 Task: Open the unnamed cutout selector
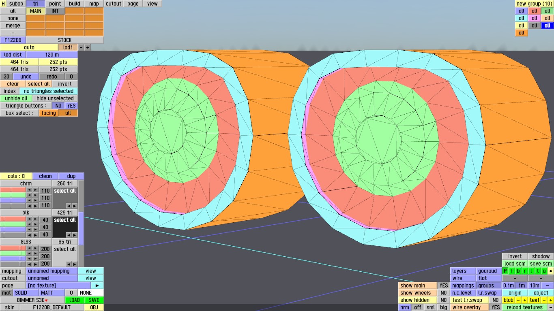[52, 278]
